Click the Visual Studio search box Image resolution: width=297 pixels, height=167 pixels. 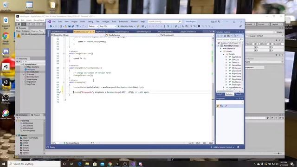click(x=164, y=22)
